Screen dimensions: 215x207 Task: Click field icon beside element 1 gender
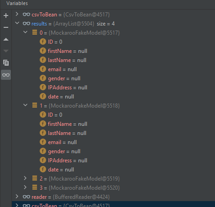43,151
